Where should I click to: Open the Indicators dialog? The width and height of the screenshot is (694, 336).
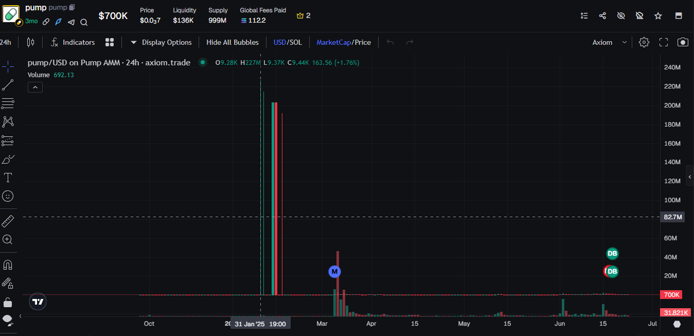point(72,42)
